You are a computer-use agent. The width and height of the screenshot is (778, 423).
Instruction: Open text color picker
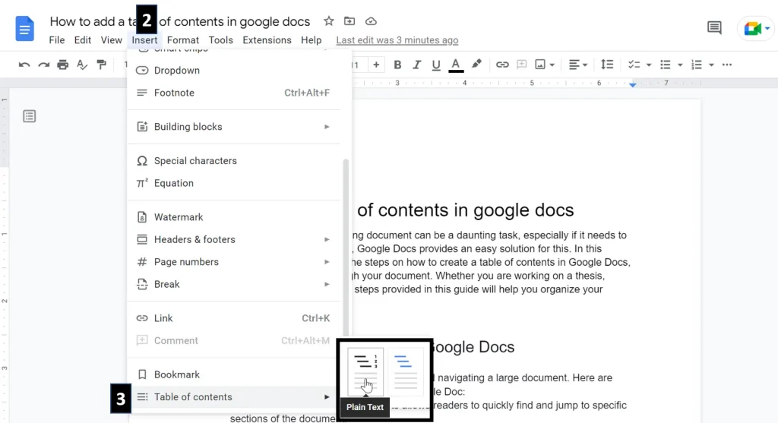coord(456,65)
